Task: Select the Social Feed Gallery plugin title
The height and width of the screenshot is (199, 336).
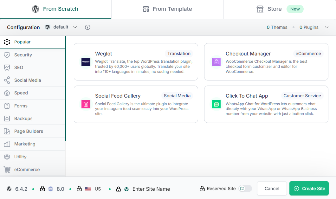Action: [x=118, y=96]
